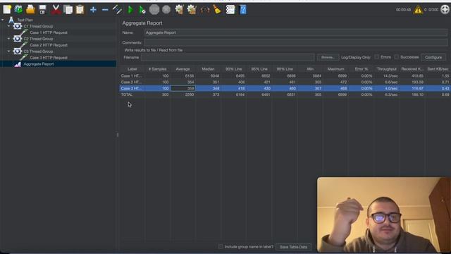The width and height of the screenshot is (451, 254).
Task: Toggle Include group name in label checkbox
Action: point(221,246)
